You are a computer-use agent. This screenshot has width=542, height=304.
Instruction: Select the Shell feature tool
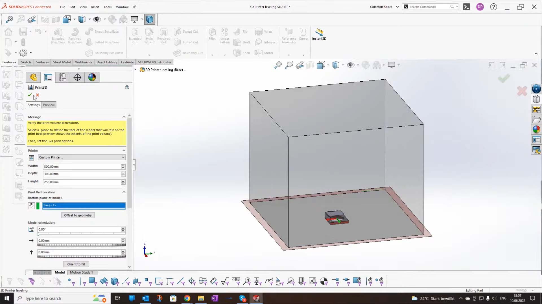pyautogui.click(x=242, y=53)
